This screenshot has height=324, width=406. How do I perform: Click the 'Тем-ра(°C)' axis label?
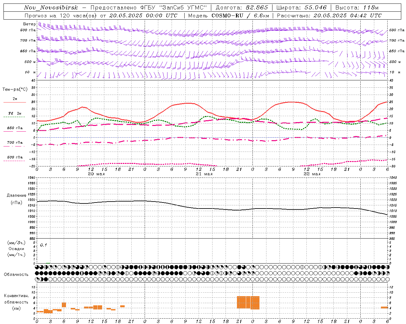pos(15,90)
